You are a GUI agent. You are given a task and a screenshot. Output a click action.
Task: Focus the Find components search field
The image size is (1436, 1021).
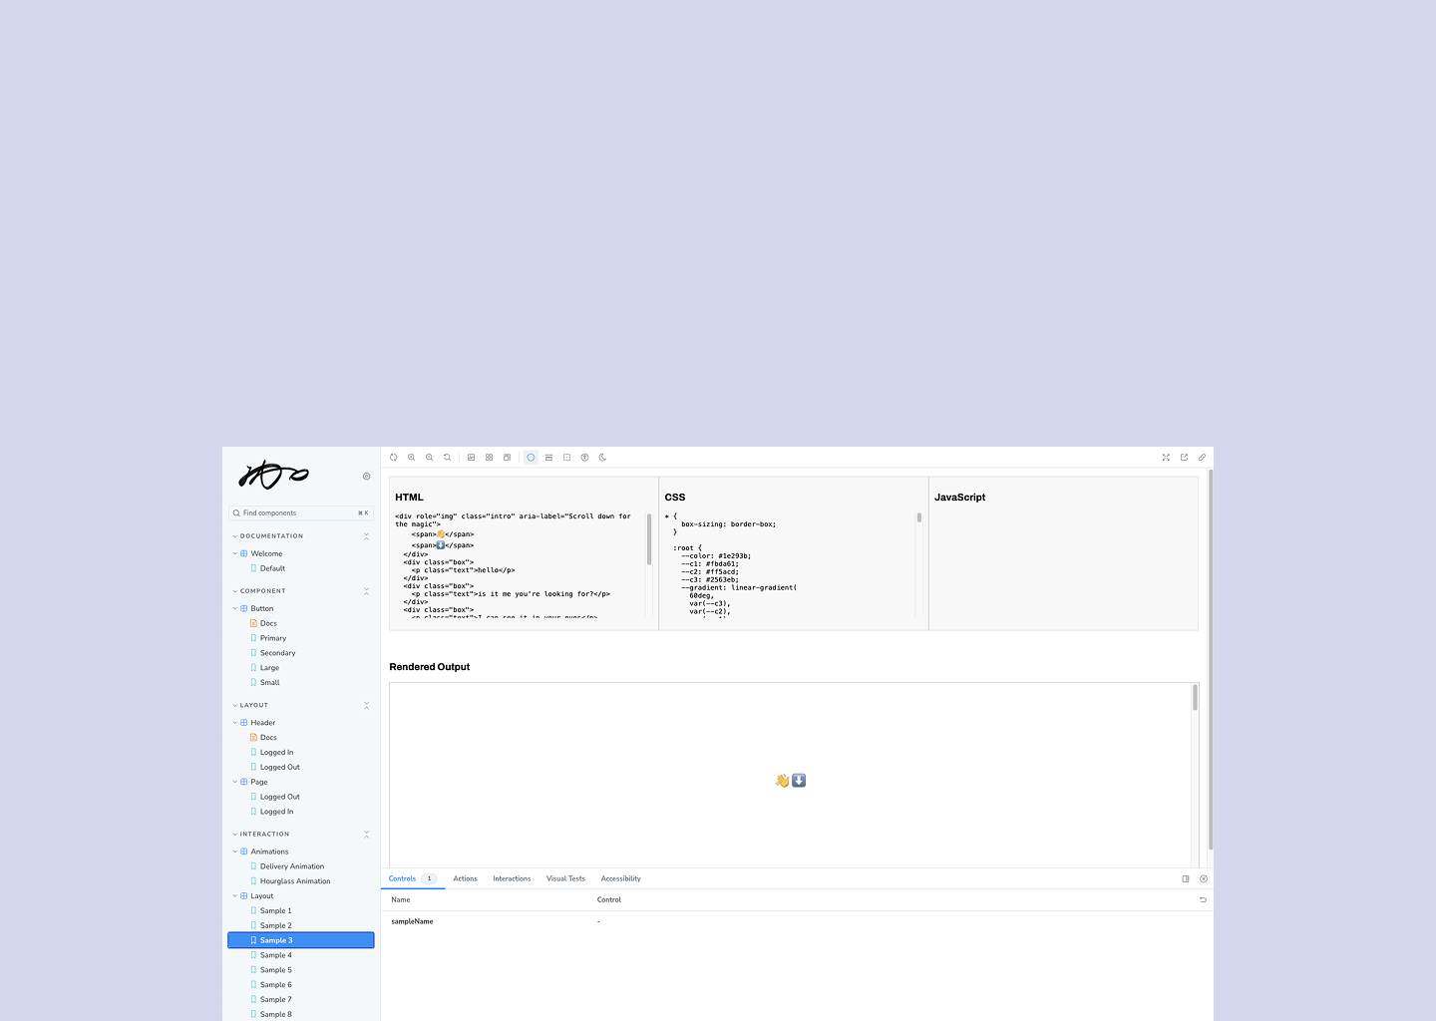pos(297,513)
